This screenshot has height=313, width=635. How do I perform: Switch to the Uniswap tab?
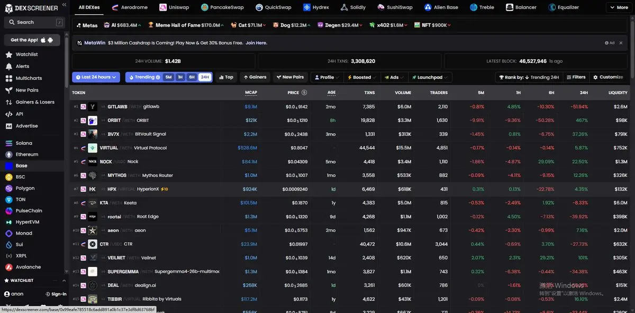(175, 7)
